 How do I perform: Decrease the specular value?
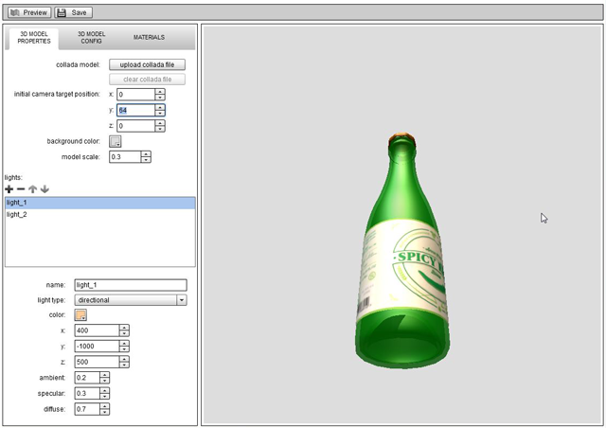[104, 397]
